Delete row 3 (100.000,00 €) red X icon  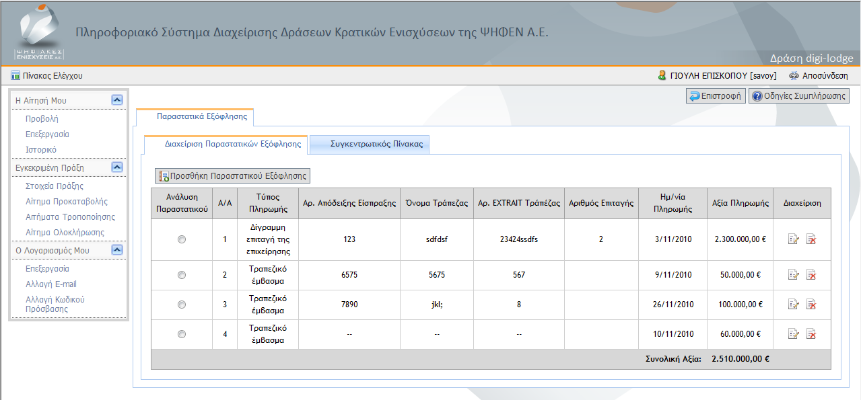click(x=811, y=305)
